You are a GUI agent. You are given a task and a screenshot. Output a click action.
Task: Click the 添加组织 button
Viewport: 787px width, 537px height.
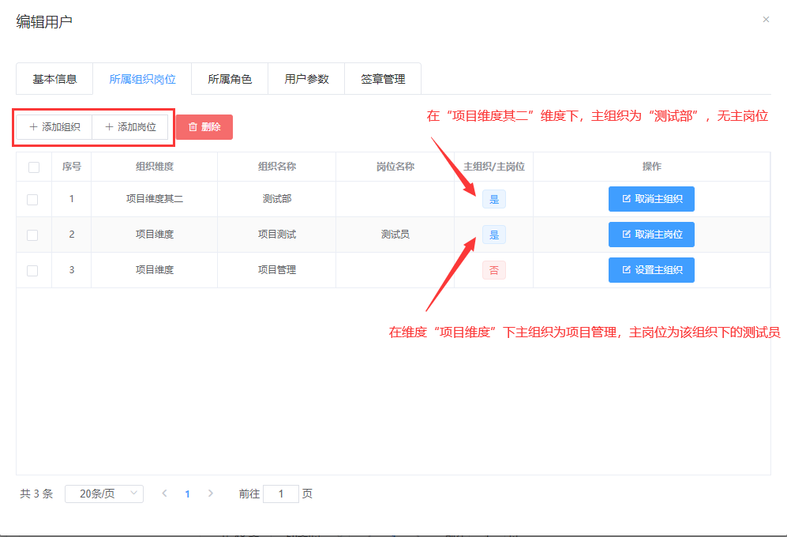click(54, 127)
